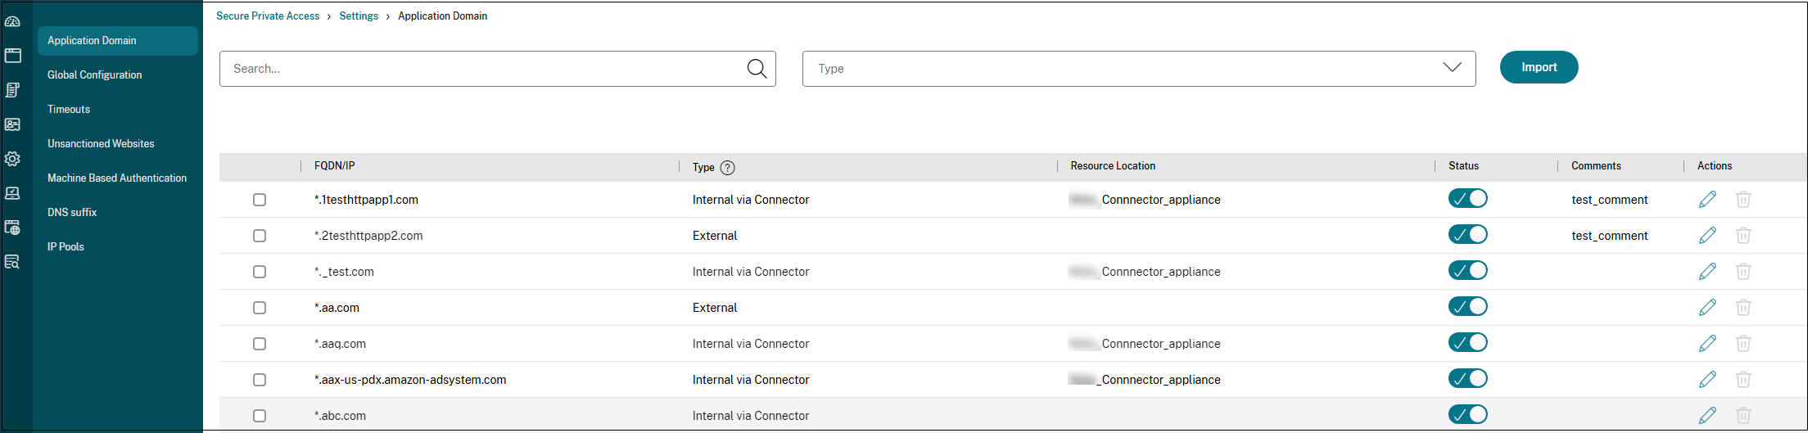Edit the *.1testhttpapp1.com domain entry
Image resolution: width=1812 pixels, height=433 pixels.
point(1707,200)
